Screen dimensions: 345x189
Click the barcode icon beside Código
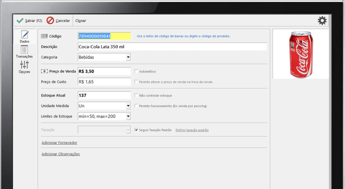(x=44, y=36)
